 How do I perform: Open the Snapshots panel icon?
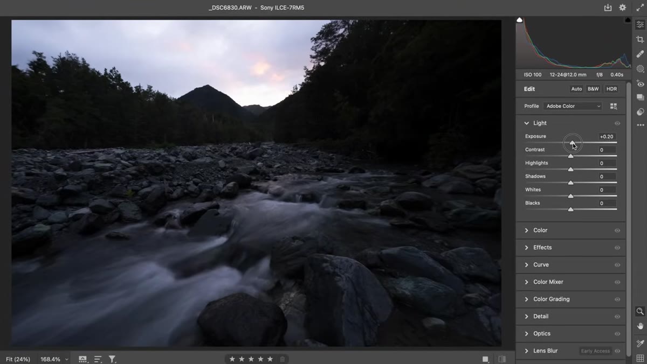(x=640, y=97)
